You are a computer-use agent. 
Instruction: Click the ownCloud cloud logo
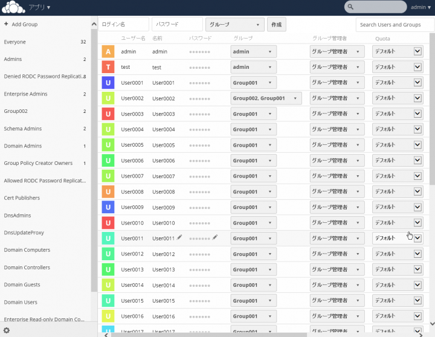[x=13, y=7]
